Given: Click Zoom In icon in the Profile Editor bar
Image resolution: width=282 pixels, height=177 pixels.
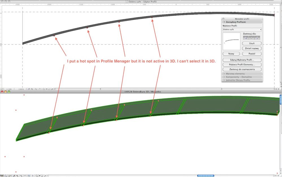Looking at the screenshot, I should click(32, 89).
